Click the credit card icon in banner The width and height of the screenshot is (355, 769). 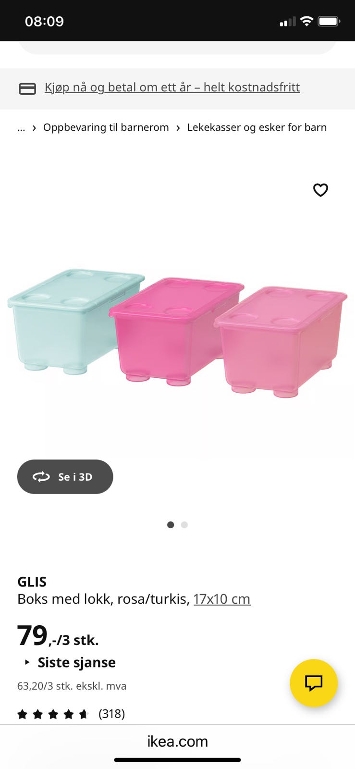[x=27, y=88]
